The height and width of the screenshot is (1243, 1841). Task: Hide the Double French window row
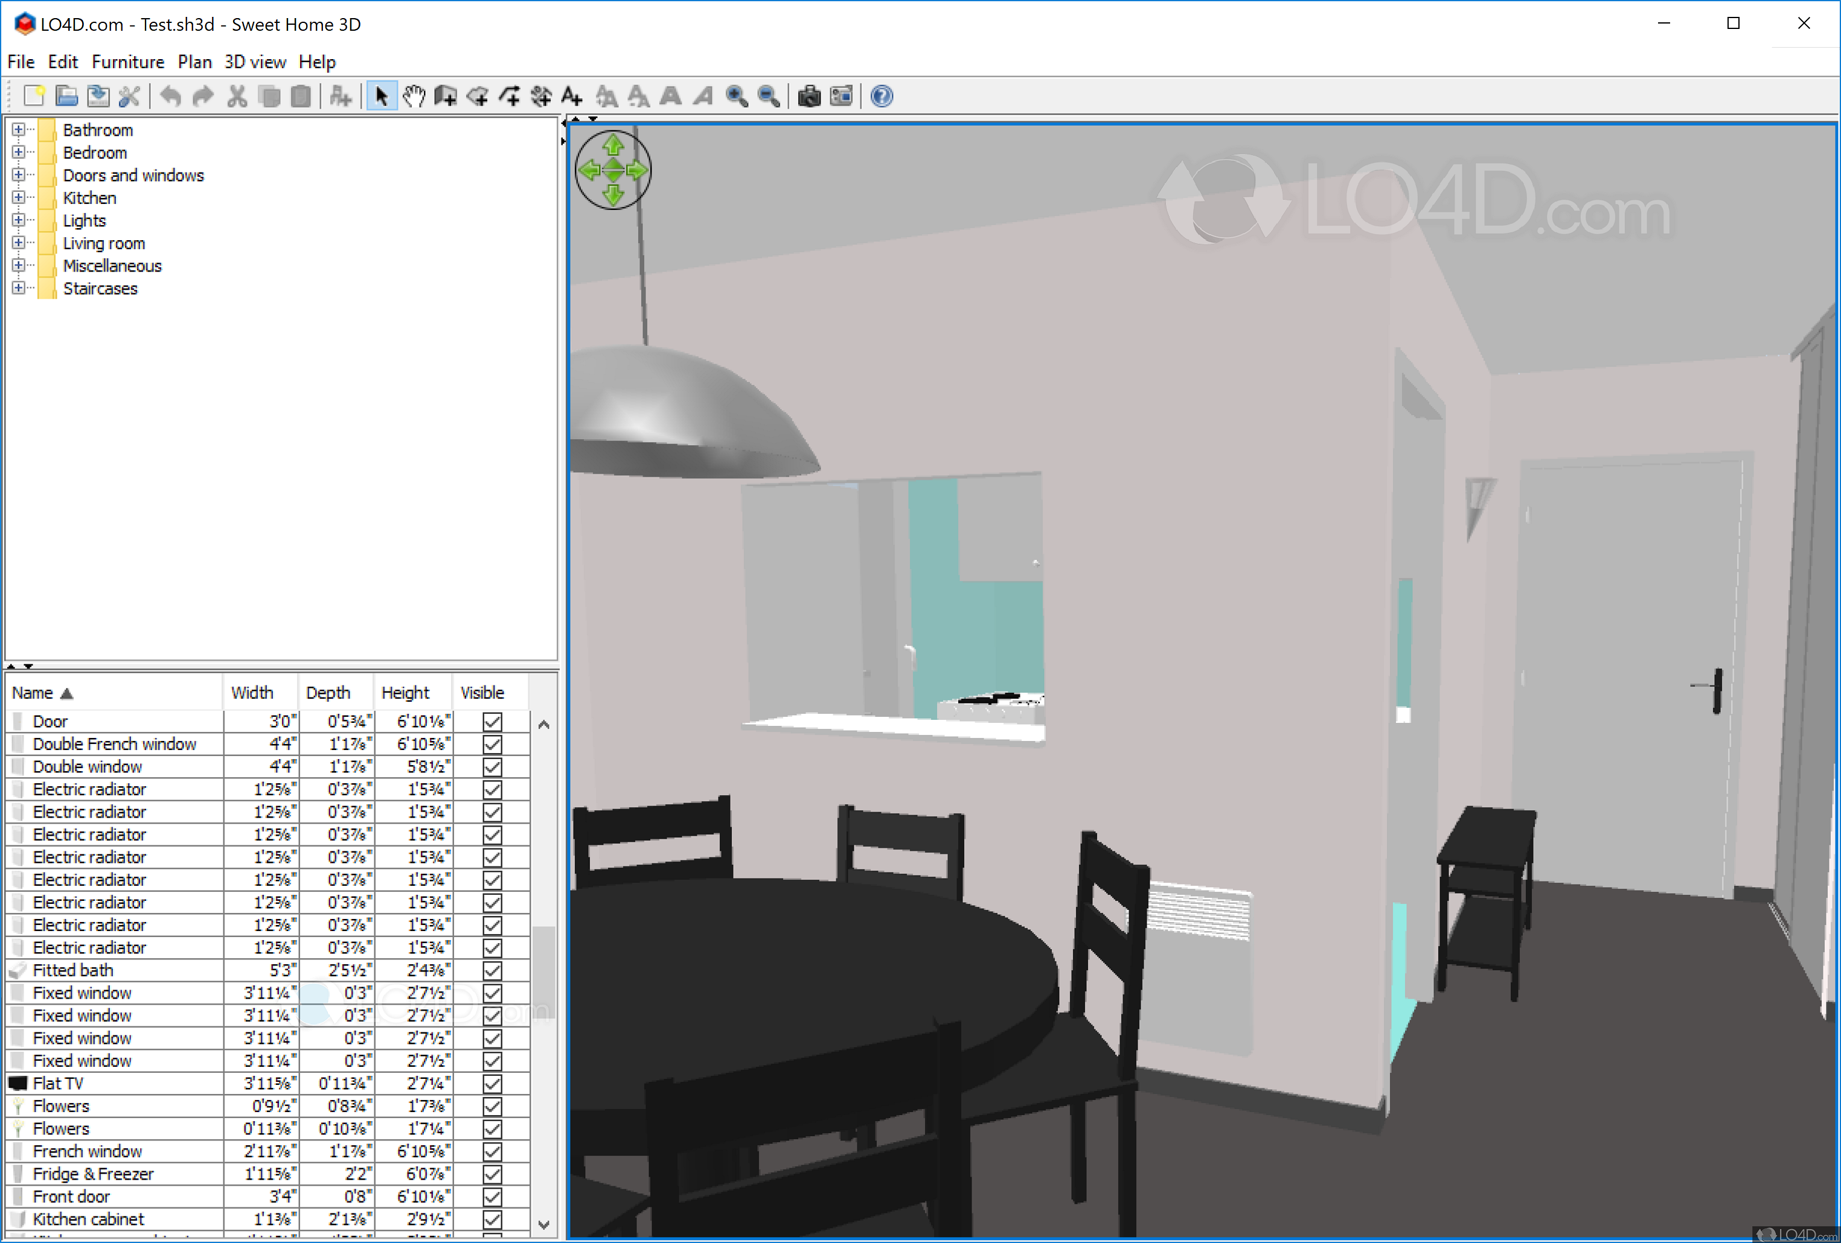pyautogui.click(x=492, y=744)
